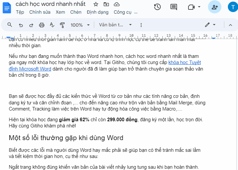Activate the paint format tool
The image size is (238, 170).
pos(63,25)
